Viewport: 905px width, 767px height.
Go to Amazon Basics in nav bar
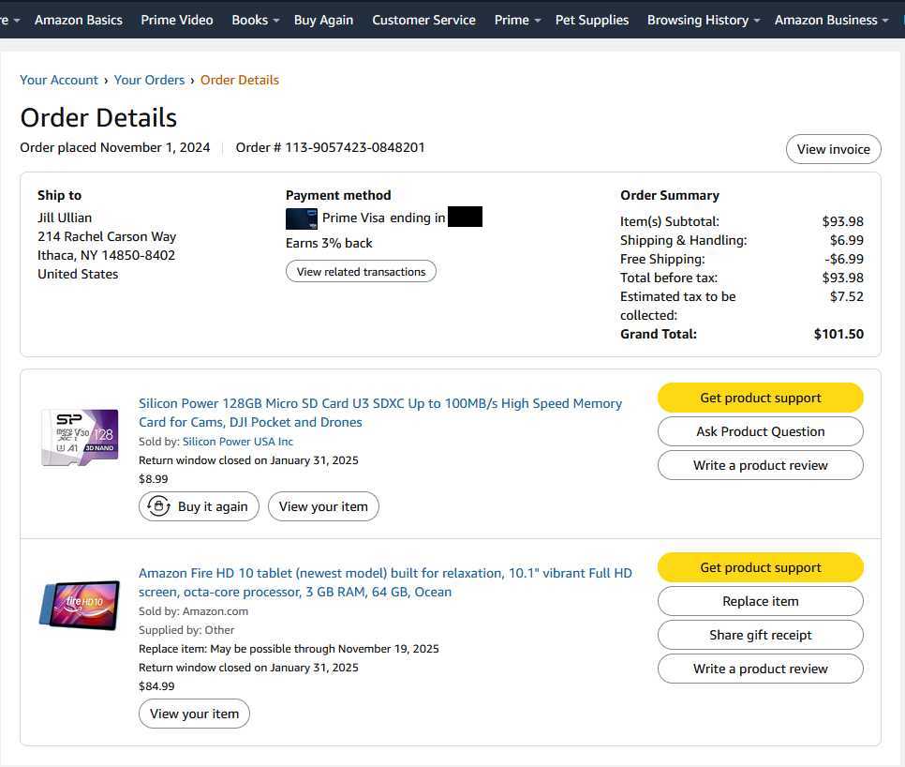(x=79, y=20)
